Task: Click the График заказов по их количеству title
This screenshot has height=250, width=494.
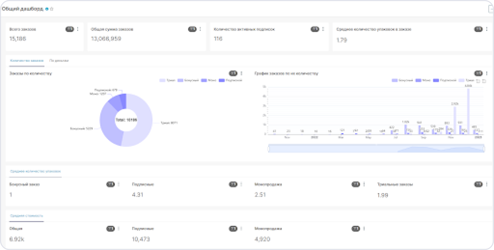Action: tap(286, 73)
